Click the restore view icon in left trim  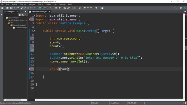(1, 15)
